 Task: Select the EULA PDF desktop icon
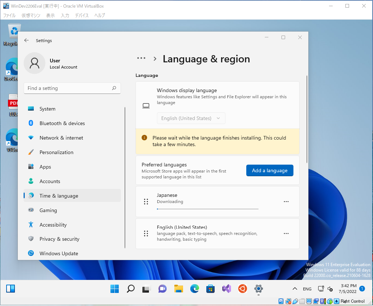click(x=12, y=105)
